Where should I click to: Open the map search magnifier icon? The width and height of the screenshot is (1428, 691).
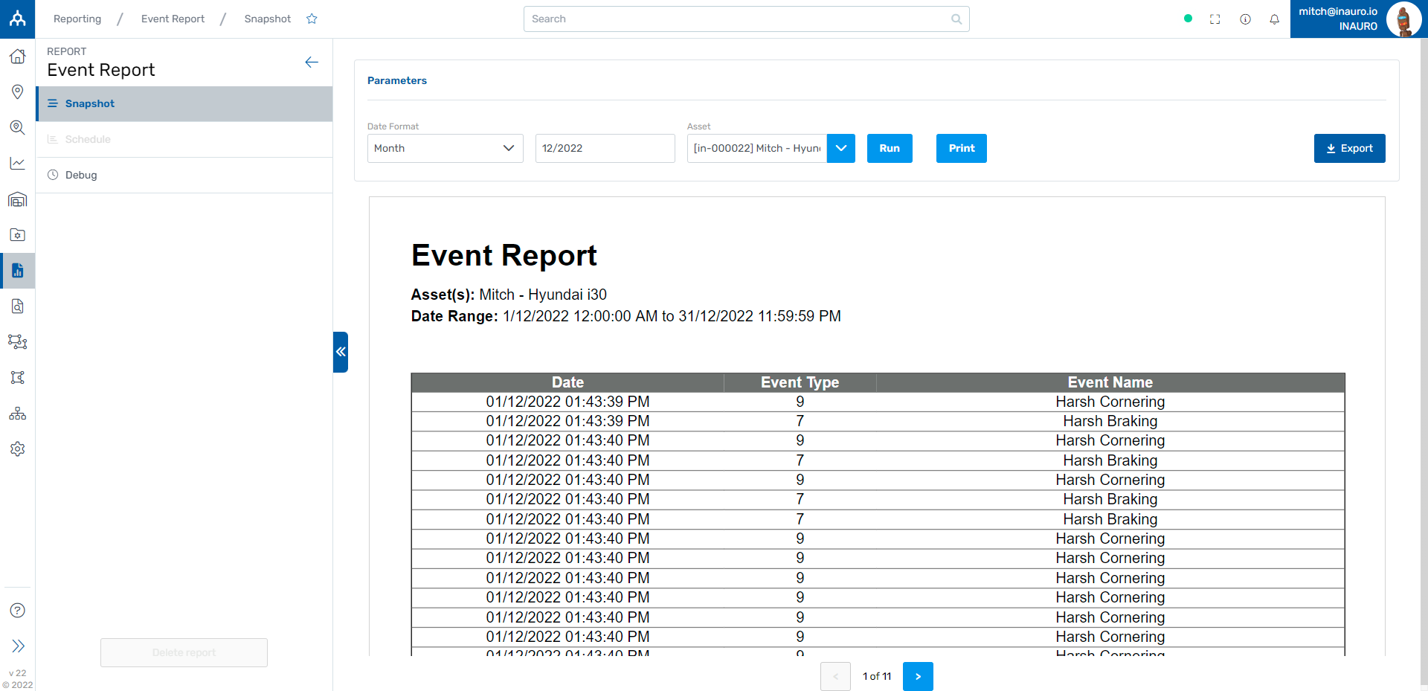pyautogui.click(x=17, y=127)
